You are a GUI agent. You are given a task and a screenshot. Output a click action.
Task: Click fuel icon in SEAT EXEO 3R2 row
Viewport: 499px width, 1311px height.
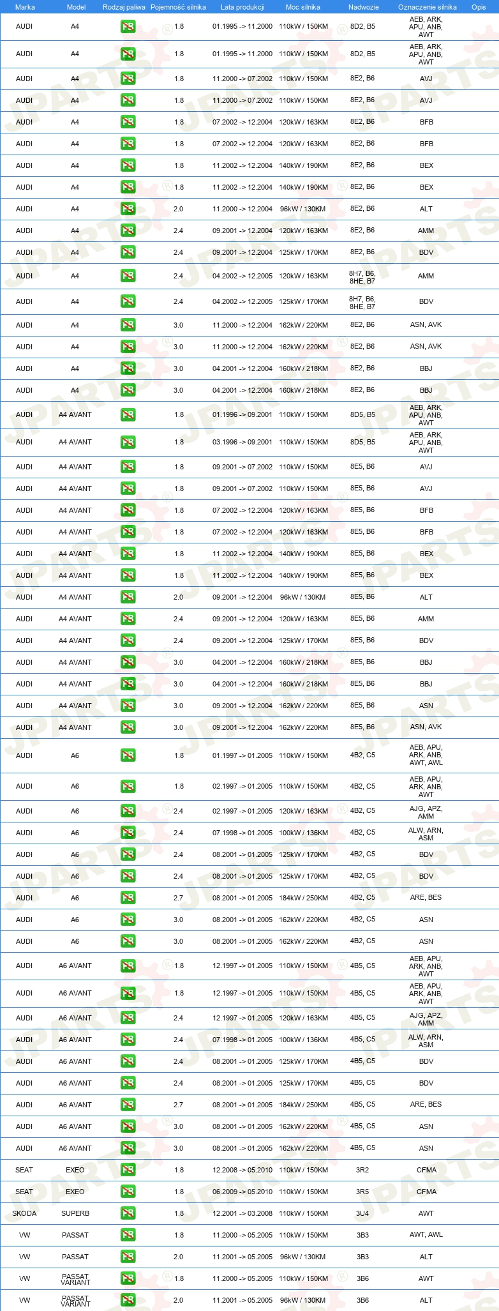point(128,1170)
